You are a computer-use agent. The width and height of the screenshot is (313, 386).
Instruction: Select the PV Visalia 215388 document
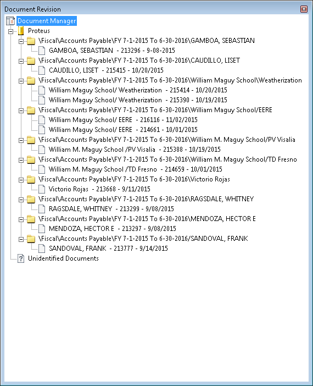tap(135, 150)
